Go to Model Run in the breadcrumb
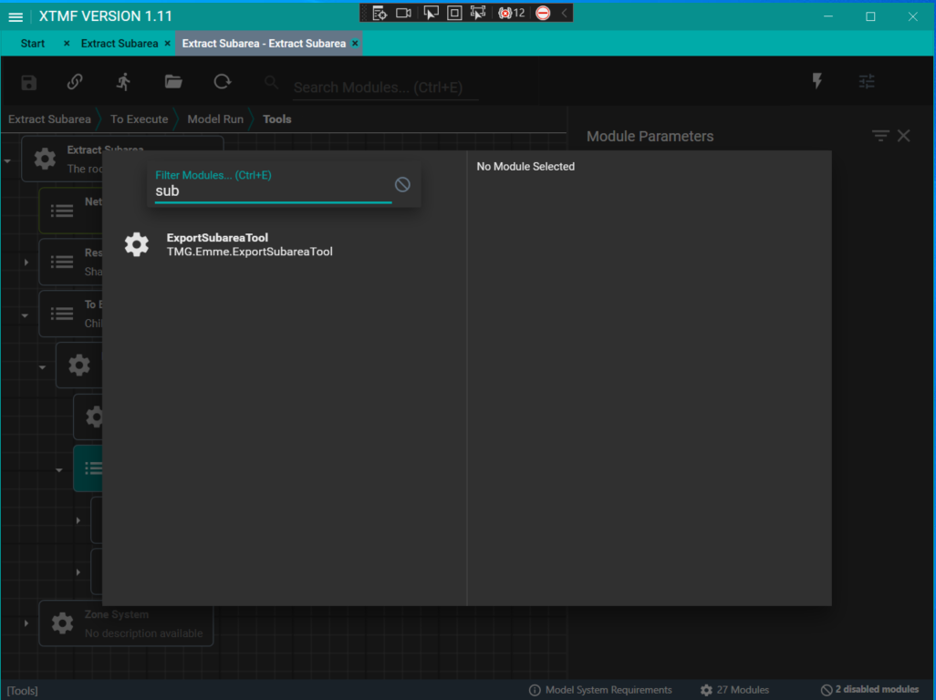This screenshot has width=936, height=700. pos(215,119)
